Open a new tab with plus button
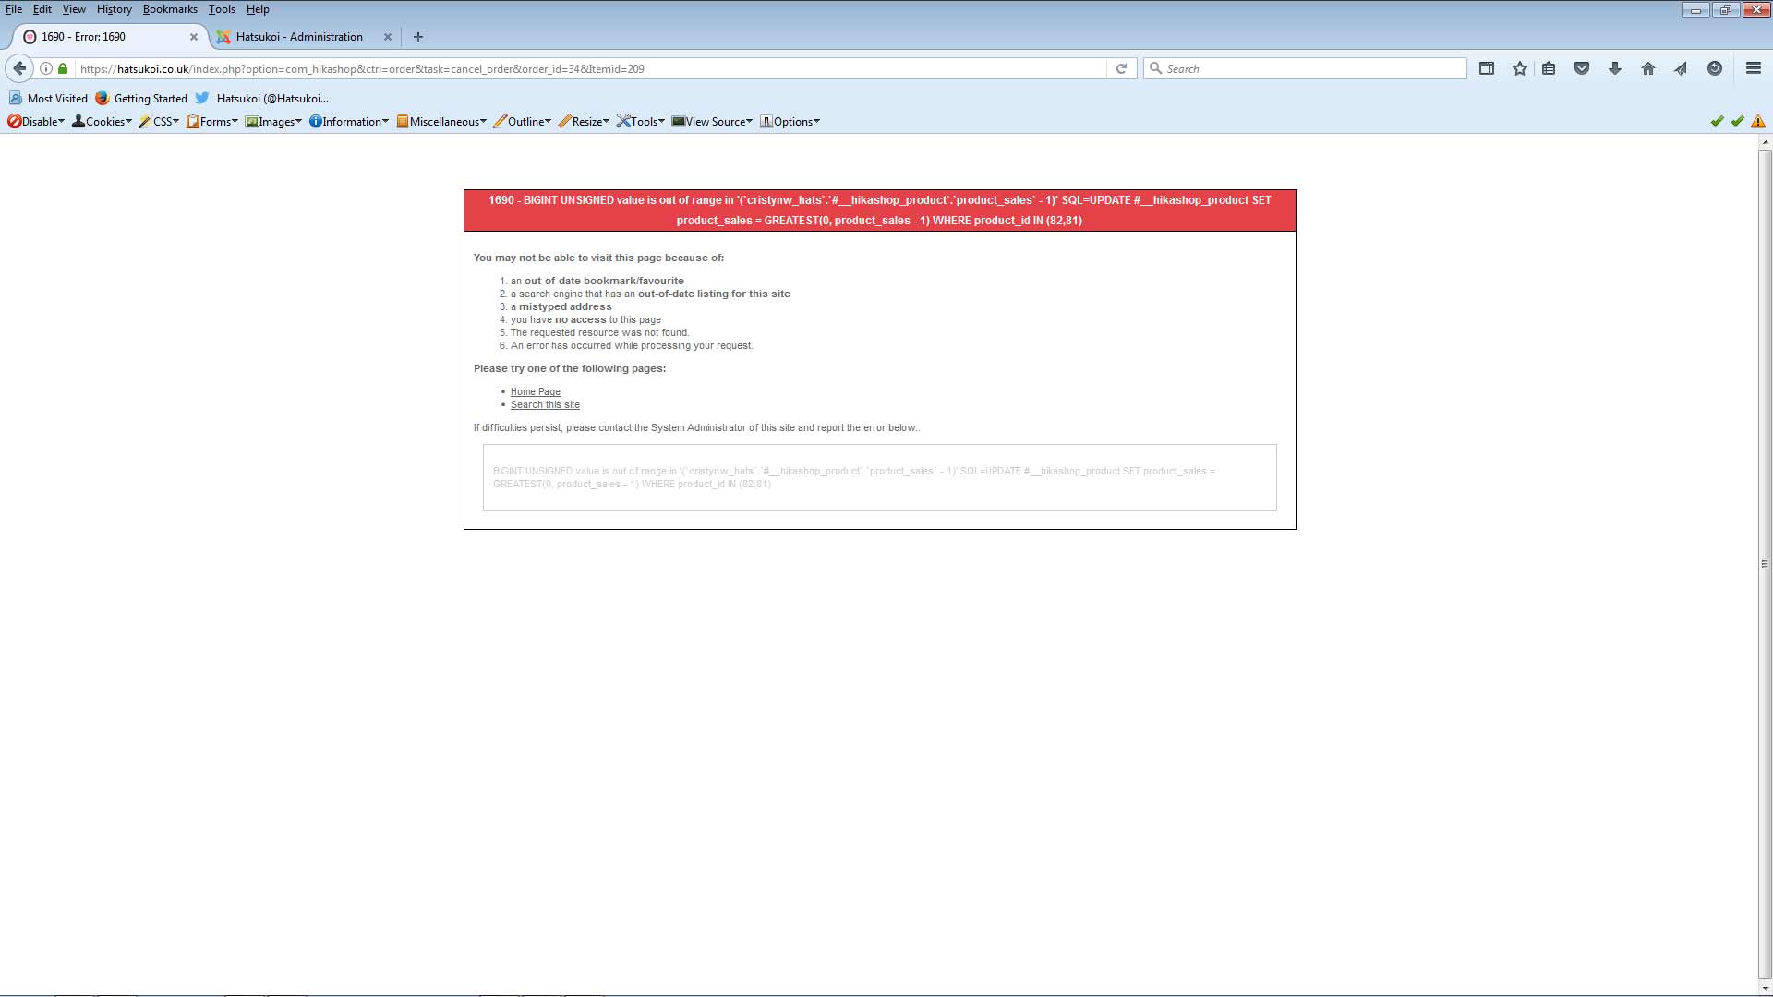The image size is (1773, 997). tap(418, 37)
